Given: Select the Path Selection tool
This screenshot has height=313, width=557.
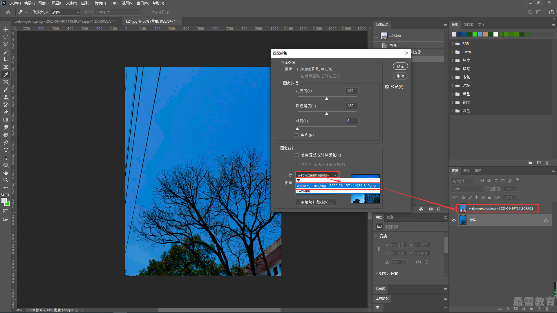Looking at the screenshot, I should point(6,157).
